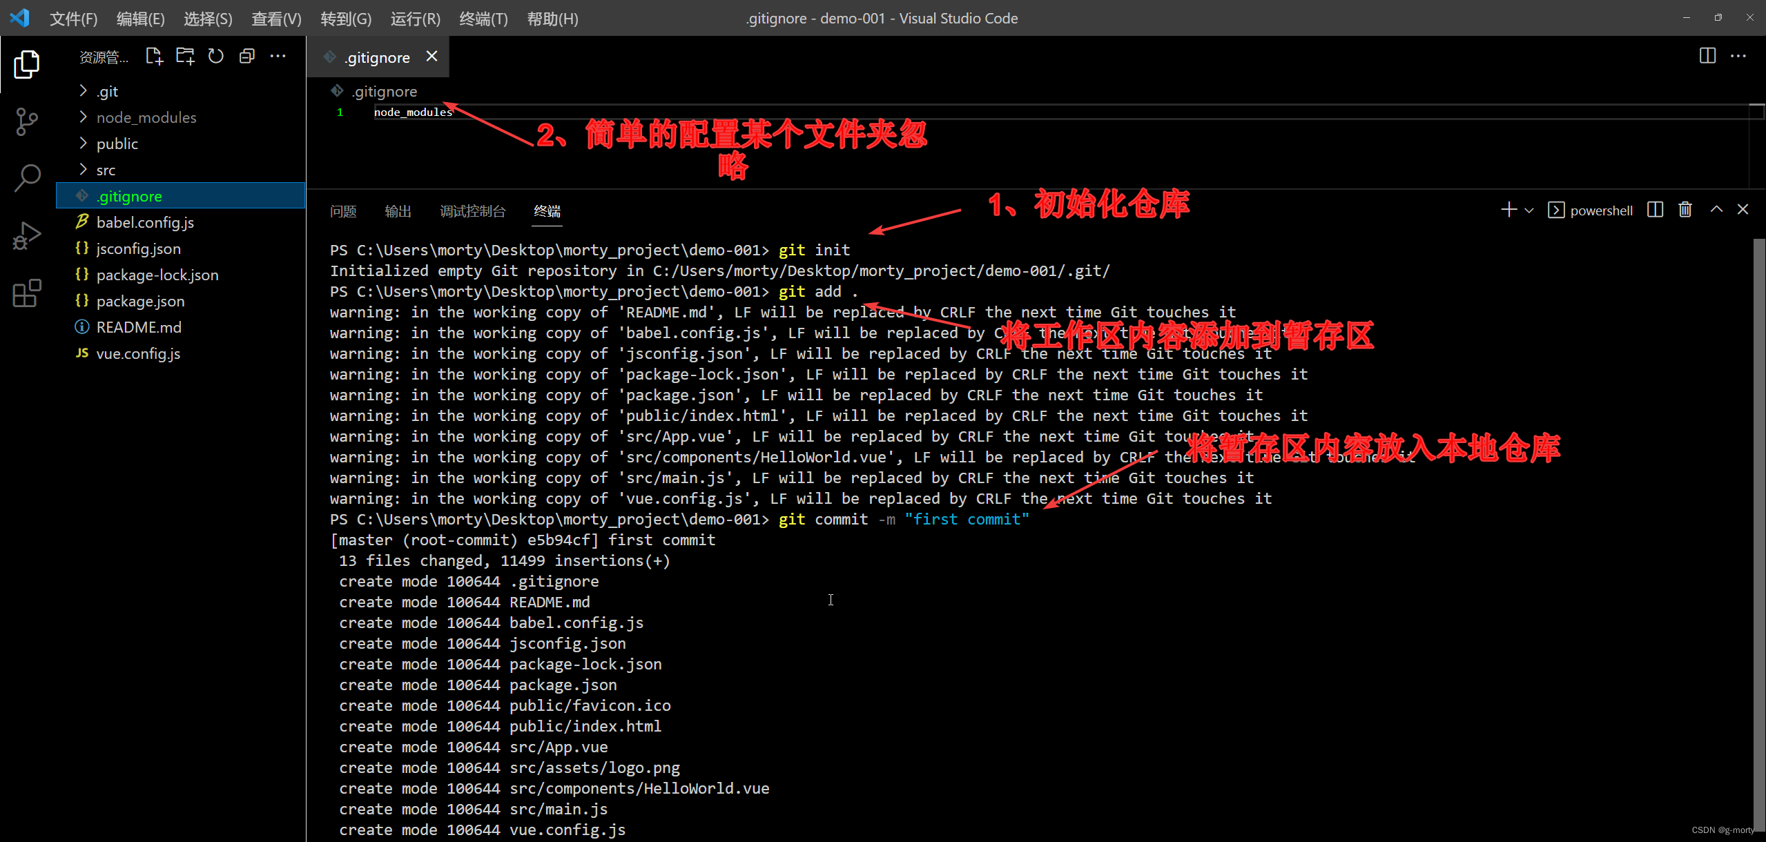Open the 运行(R) menu
The height and width of the screenshot is (842, 1766).
tap(416, 19)
